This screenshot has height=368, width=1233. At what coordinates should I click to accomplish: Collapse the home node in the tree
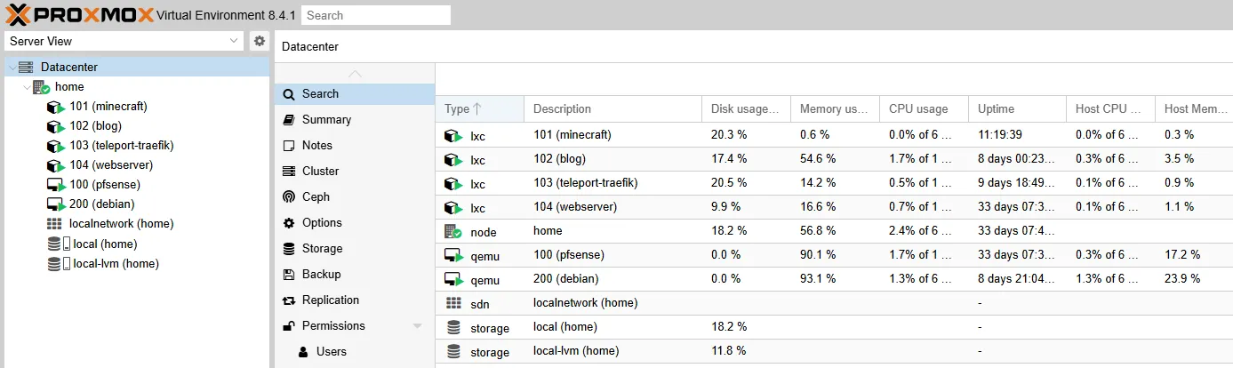click(x=27, y=87)
